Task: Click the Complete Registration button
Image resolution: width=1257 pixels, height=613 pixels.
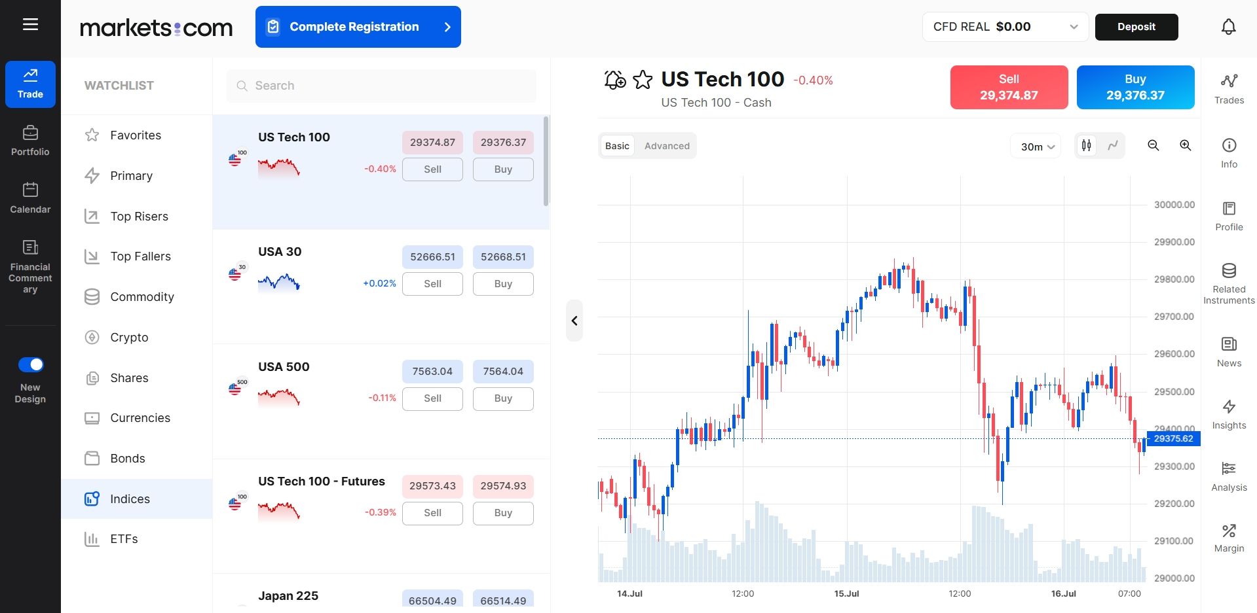Action: click(358, 27)
